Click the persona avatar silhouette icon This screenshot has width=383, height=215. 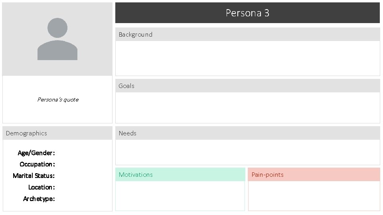57,39
